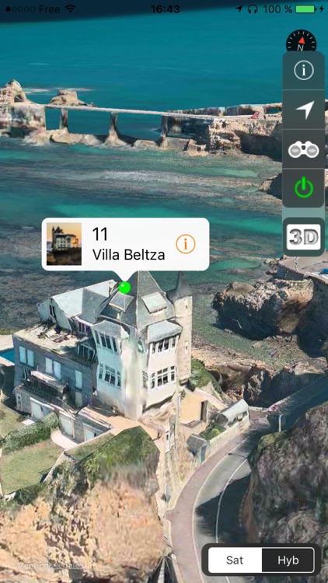The image size is (328, 583).
Task: Switch to Sat satellite map mode
Action: click(x=235, y=560)
